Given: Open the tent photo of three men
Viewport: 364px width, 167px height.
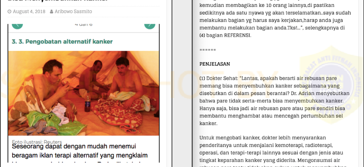Looking at the screenshot, I should [x=84, y=93].
